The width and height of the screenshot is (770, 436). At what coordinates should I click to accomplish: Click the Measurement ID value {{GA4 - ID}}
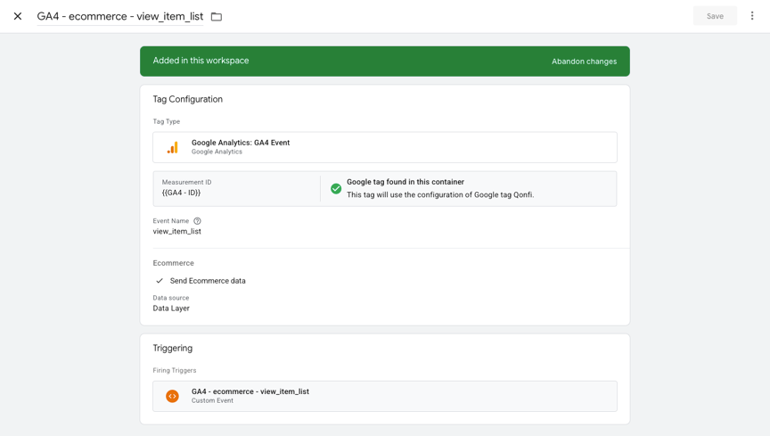181,193
